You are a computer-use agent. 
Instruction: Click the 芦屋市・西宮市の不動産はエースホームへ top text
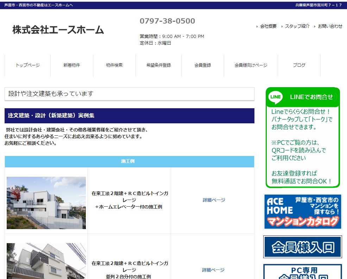coord(38,5)
